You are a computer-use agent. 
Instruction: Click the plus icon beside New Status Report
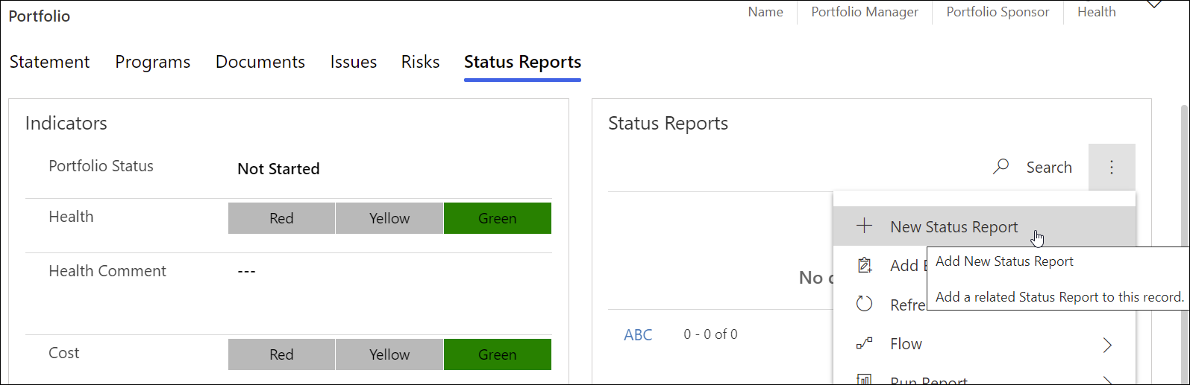(864, 226)
